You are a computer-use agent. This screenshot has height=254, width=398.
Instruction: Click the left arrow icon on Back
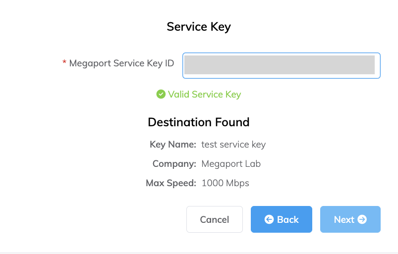269,219
